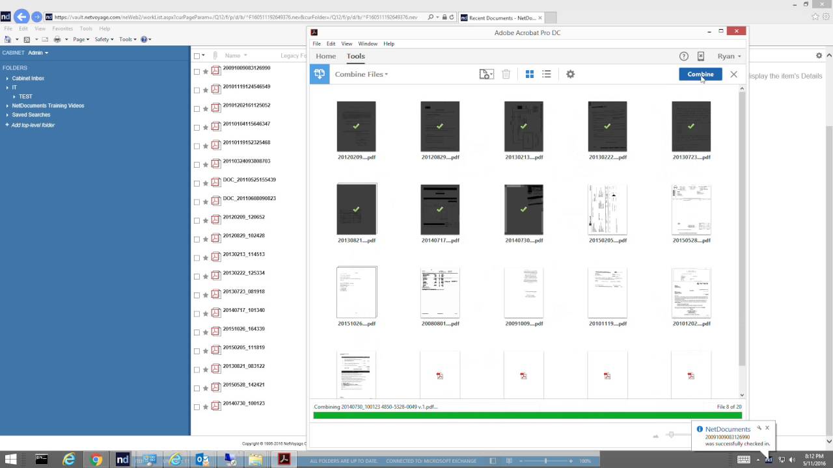The height and width of the screenshot is (468, 833).
Task: Expand the NetDocuments Training Videos folder
Action: click(8, 106)
